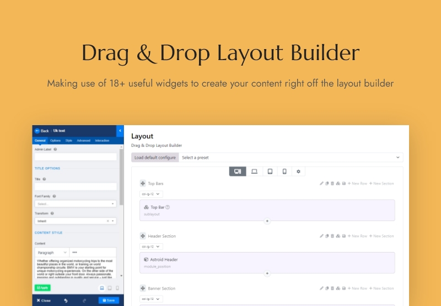Image resolution: width=441 pixels, height=306 pixels.
Task: Expand the Paragraph format dropdown
Action: (x=51, y=252)
